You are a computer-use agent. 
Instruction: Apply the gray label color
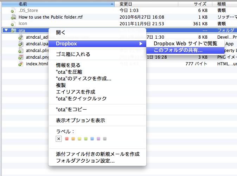[x=105, y=138]
